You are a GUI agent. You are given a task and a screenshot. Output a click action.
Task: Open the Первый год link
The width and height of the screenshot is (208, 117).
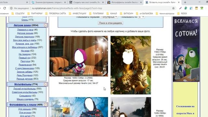pyautogui.click(x=25, y=58)
